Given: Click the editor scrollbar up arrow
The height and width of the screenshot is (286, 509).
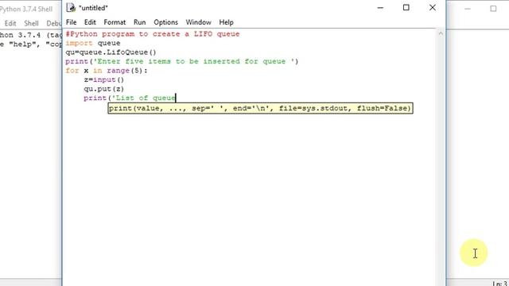Looking at the screenshot, I should click(x=441, y=33).
